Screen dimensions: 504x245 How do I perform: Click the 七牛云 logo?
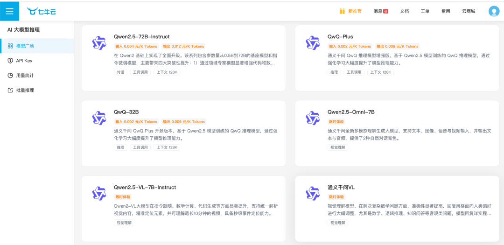coord(42,11)
